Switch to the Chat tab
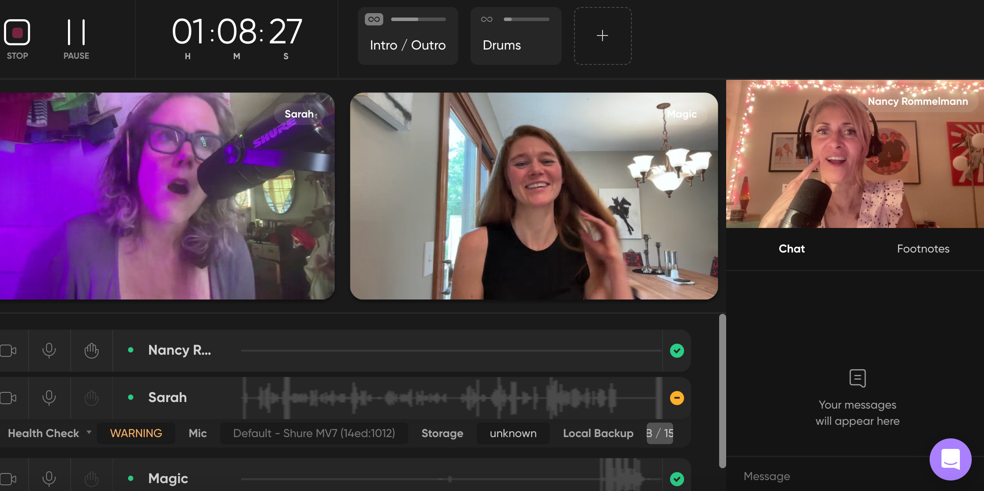Screen dimensions: 984x491 (791, 249)
